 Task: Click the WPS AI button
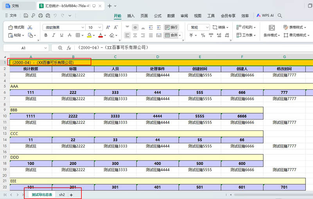(265, 15)
